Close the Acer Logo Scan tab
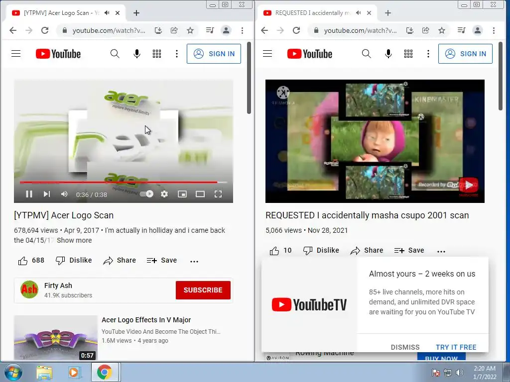The width and height of the screenshot is (510, 382). [x=118, y=13]
